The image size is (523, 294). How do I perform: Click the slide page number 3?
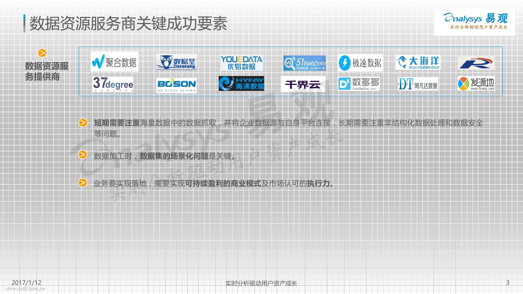click(x=508, y=283)
